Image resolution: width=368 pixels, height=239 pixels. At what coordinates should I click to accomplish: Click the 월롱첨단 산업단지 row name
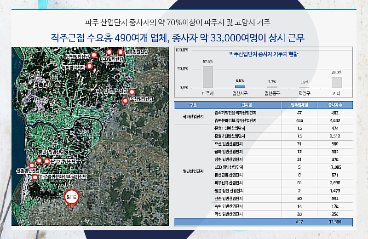coord(229,191)
